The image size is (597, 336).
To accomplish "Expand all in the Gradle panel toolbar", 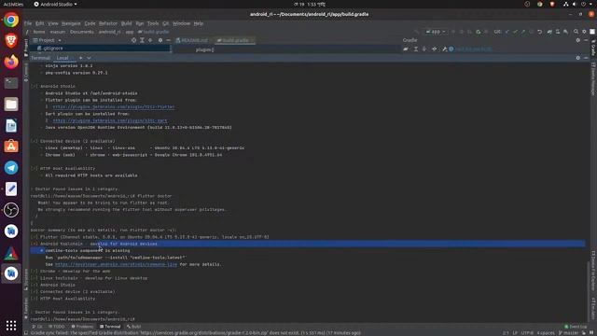I will (416, 49).
